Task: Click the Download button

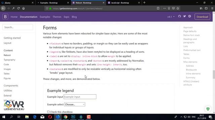Action: pyautogui.click(x=202, y=17)
